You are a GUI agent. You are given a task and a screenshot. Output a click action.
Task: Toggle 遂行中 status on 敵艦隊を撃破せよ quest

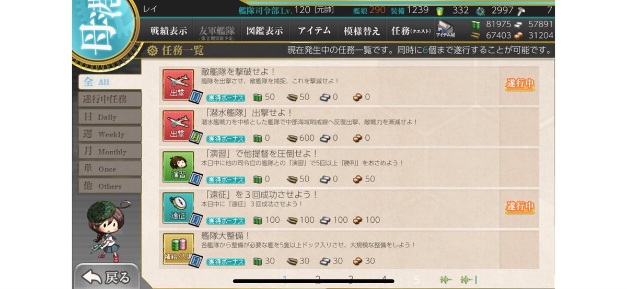click(519, 84)
